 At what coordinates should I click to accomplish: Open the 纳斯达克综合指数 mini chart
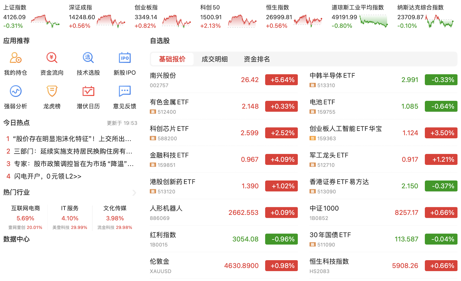pos(439,21)
